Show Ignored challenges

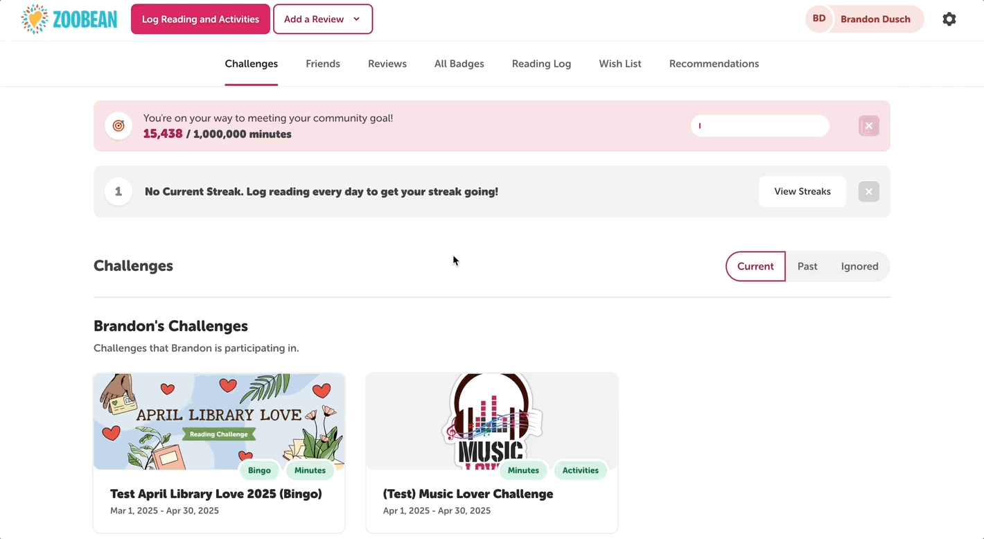[859, 266]
